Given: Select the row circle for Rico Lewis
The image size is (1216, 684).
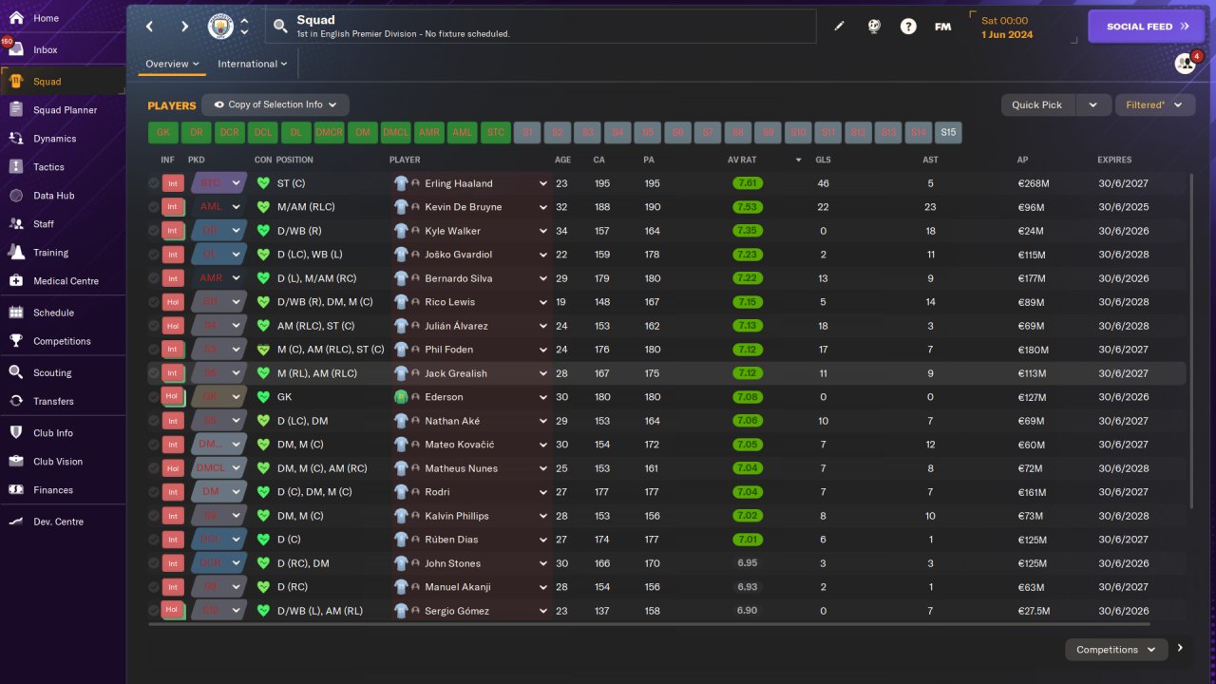Looking at the screenshot, I should pos(154,302).
